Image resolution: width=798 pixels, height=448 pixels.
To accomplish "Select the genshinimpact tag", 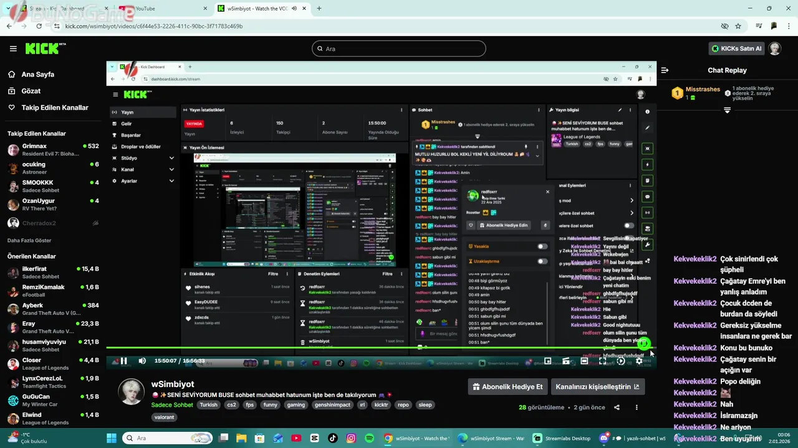I will point(332,404).
